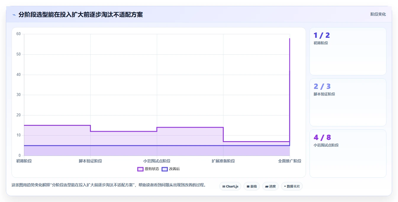Click the purple 原有状态 legend swatch
The height and width of the screenshot is (202, 398).
click(140, 169)
